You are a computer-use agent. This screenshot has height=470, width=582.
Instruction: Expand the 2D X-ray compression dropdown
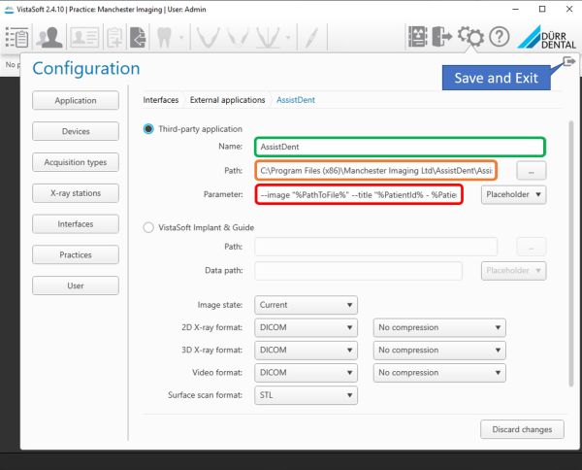pos(438,327)
